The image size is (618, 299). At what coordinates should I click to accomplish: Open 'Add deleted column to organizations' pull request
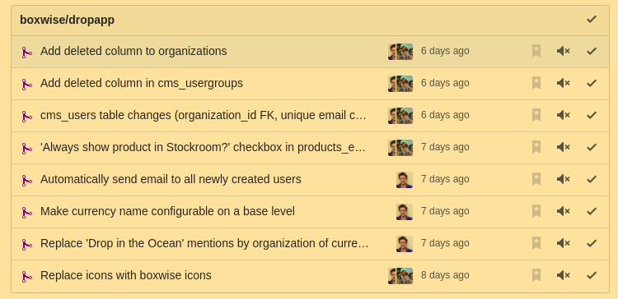[133, 51]
